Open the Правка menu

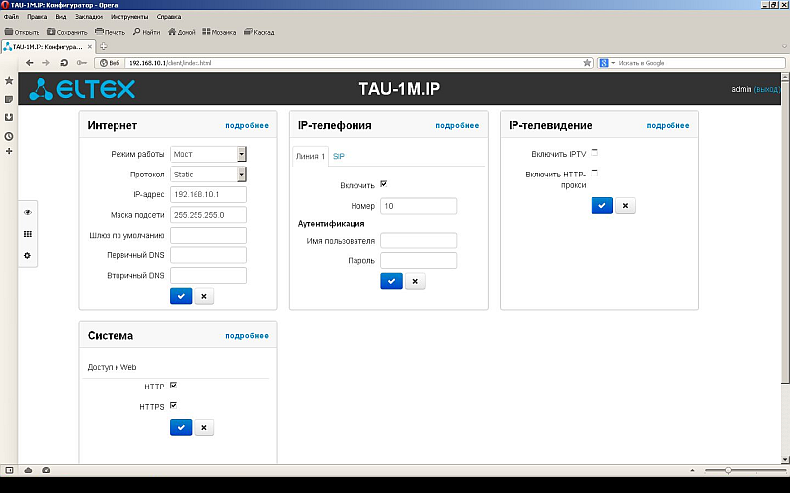point(38,17)
